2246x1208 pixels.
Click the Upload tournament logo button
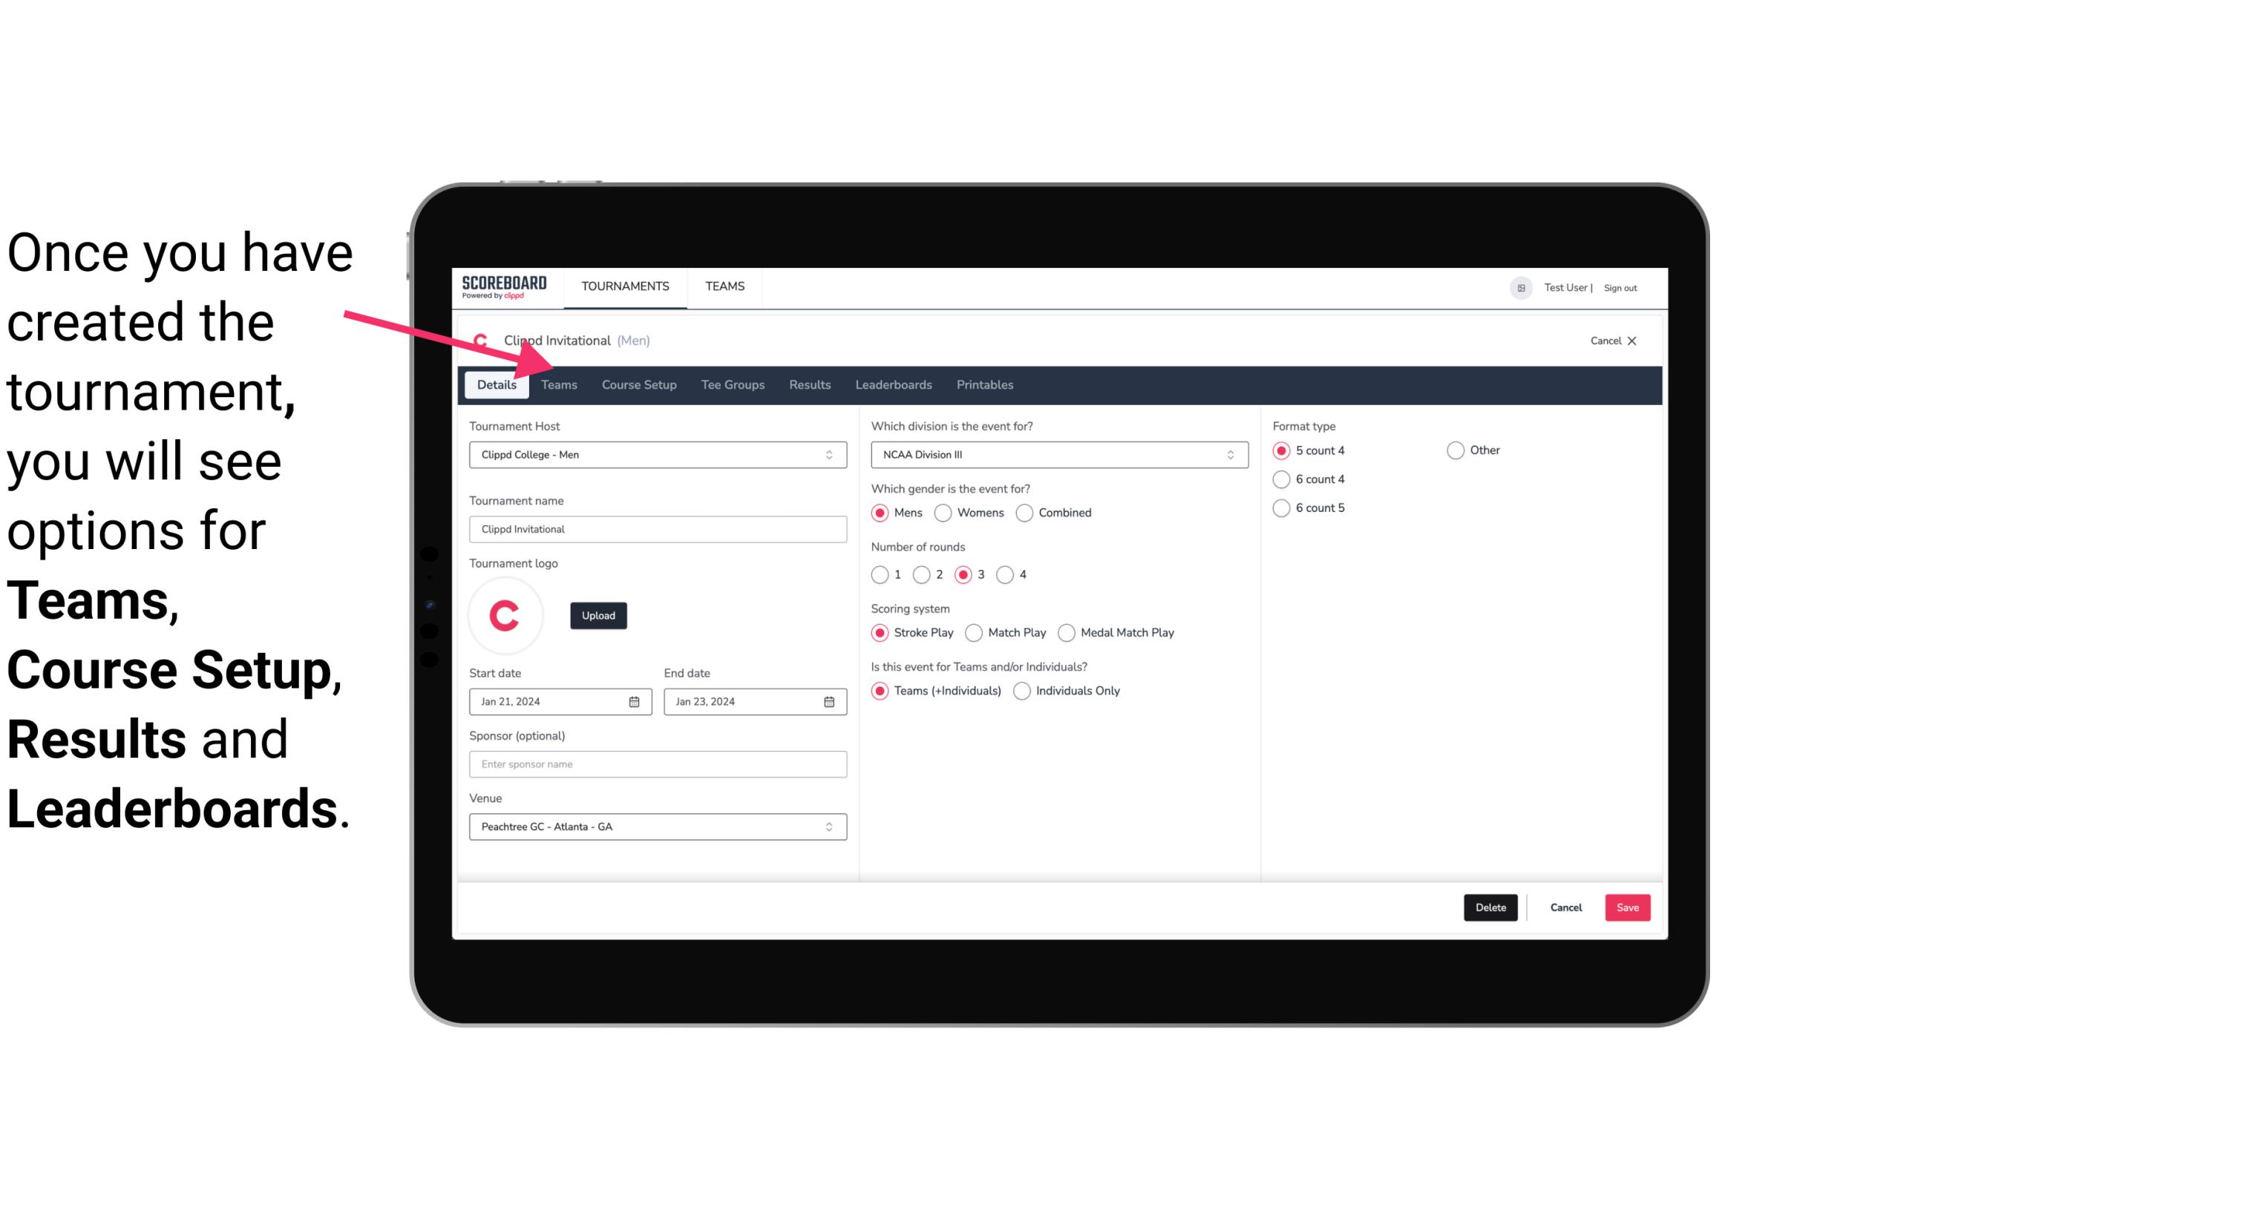(x=598, y=614)
